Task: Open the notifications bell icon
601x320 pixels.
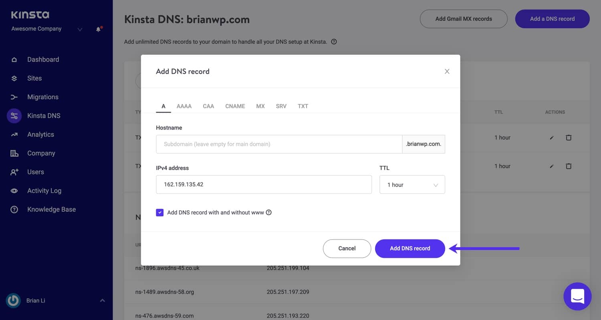Action: 98,29
